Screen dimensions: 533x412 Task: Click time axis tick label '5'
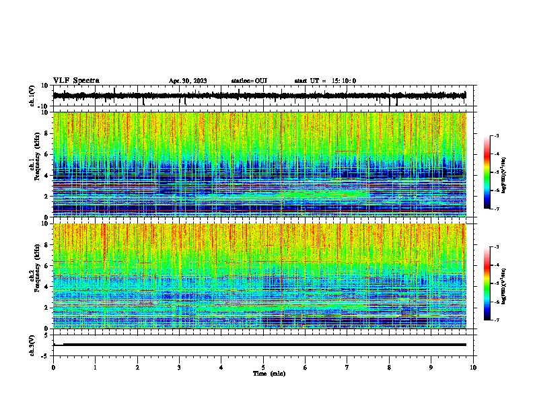tap(263, 367)
